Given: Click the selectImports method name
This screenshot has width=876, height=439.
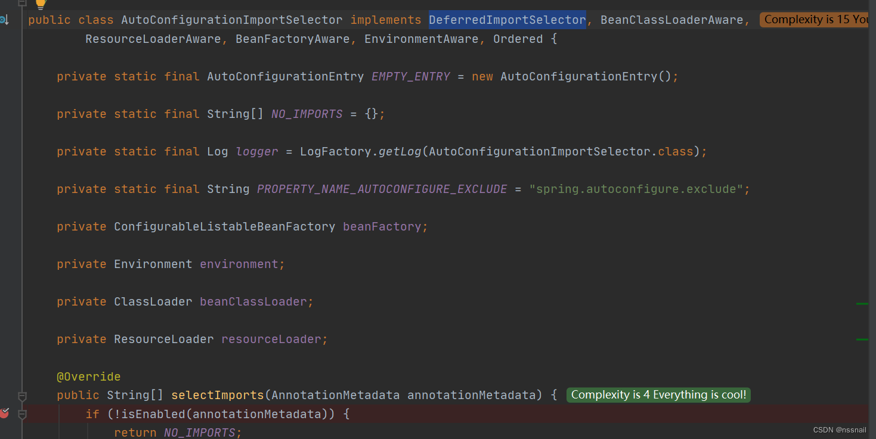Looking at the screenshot, I should 218,395.
